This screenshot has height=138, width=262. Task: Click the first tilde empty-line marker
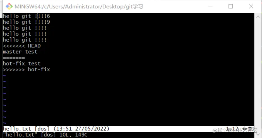(4, 76)
